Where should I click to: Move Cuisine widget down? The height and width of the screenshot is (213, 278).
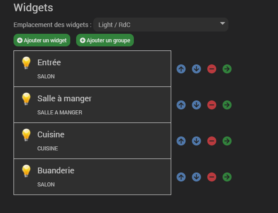[196, 141]
